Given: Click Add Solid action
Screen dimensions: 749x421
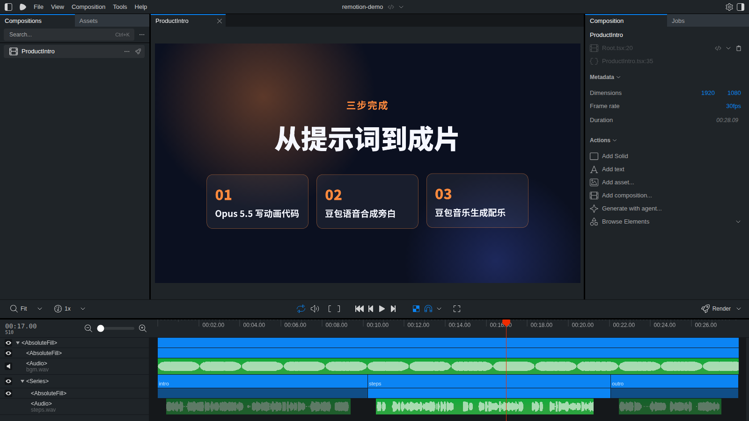Looking at the screenshot, I should (x=609, y=156).
